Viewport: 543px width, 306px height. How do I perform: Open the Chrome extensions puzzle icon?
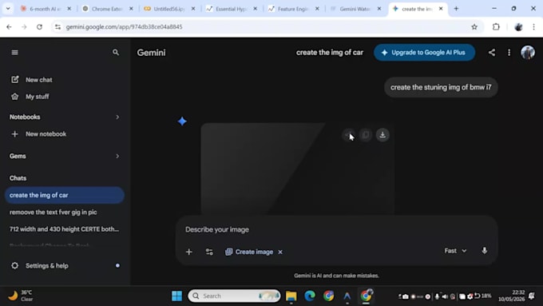pos(496,26)
